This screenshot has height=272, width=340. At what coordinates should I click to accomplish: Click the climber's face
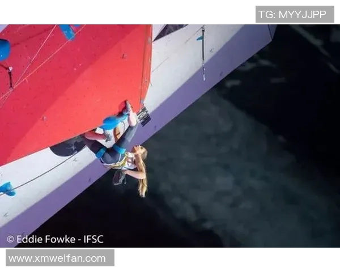pyautogui.click(x=139, y=150)
